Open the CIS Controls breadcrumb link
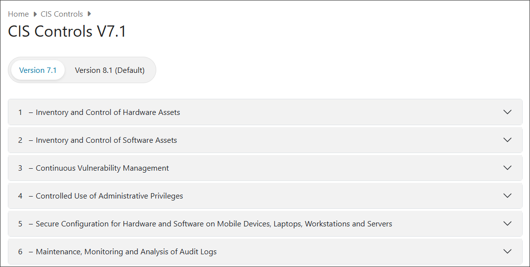530x267 pixels. (62, 14)
